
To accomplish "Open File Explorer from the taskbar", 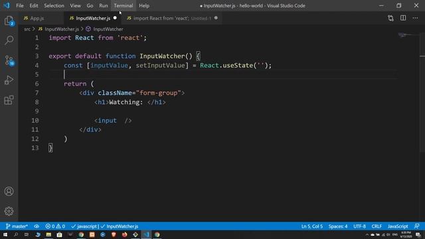I will point(48,234).
